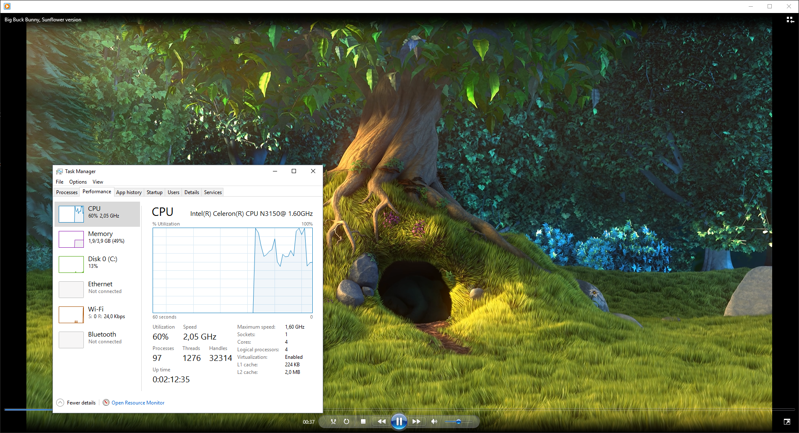799x433 pixels.
Task: Toggle the repeat option
Action: pos(346,422)
